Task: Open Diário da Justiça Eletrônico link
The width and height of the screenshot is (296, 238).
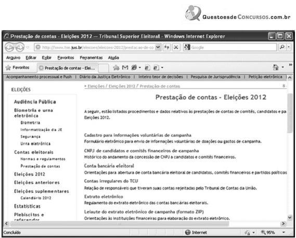Action: coord(105,77)
